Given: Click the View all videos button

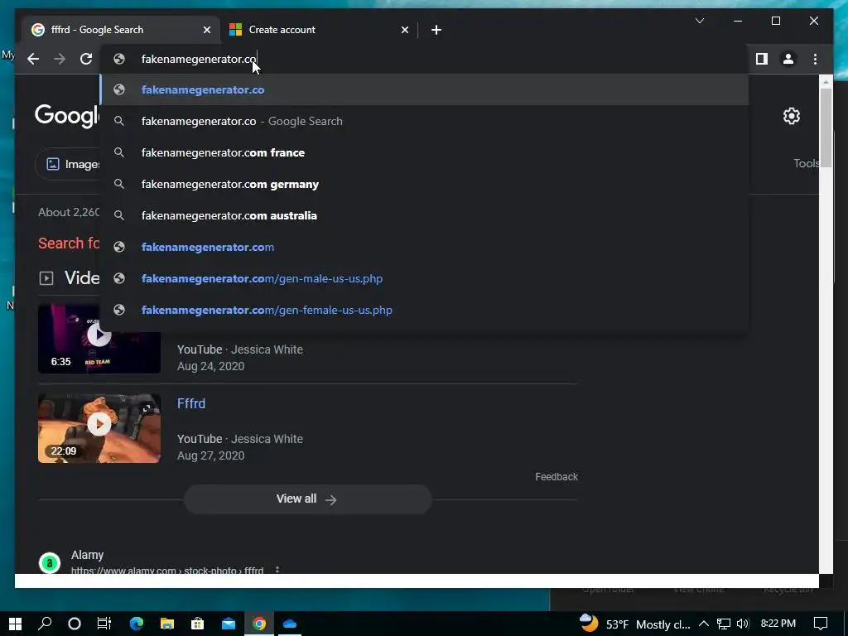Looking at the screenshot, I should [307, 499].
